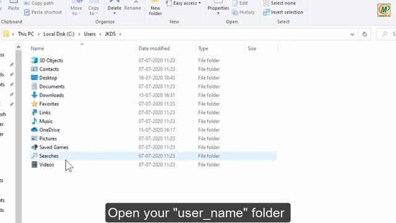Go to Local Disk (C:) breadcrumb
The width and height of the screenshot is (396, 223).
point(59,34)
